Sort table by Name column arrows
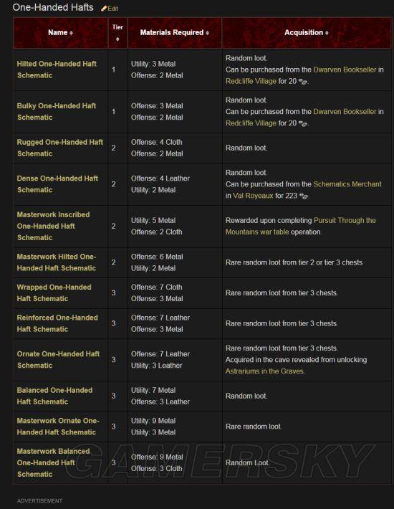Image resolution: width=394 pixels, height=509 pixels. 71,33
